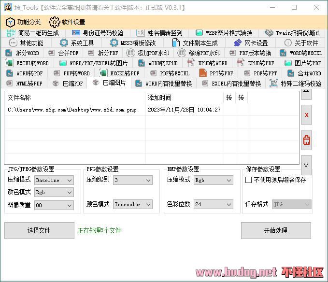Open the 网卡设置 tool
Image resolution: width=328 pixels, height=282 pixels.
click(251, 43)
